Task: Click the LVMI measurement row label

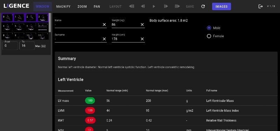Action: point(61,111)
